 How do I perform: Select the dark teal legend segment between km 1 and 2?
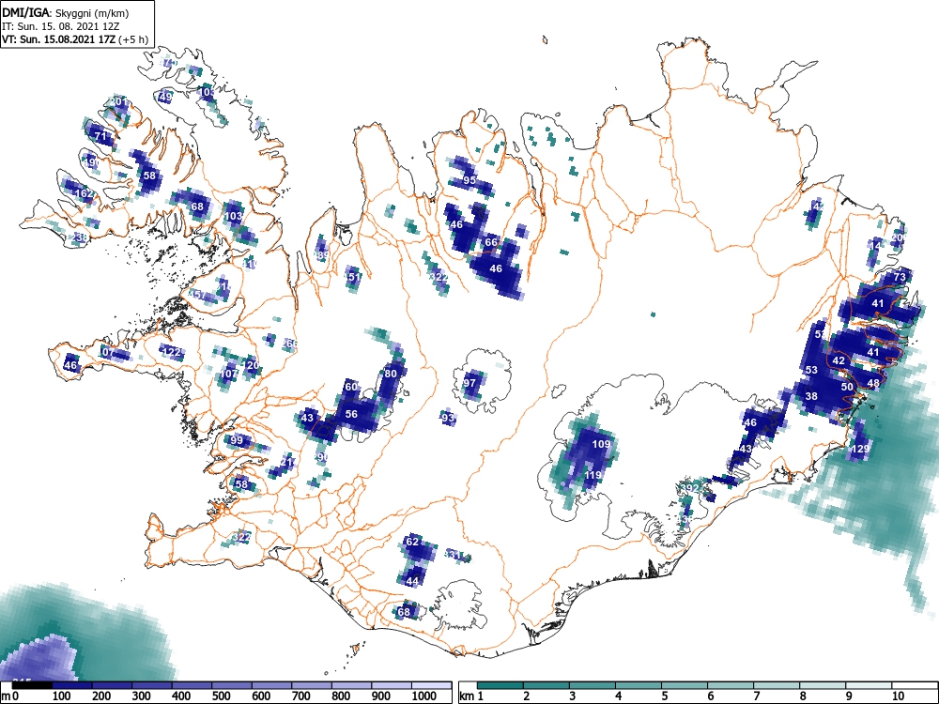(x=500, y=685)
